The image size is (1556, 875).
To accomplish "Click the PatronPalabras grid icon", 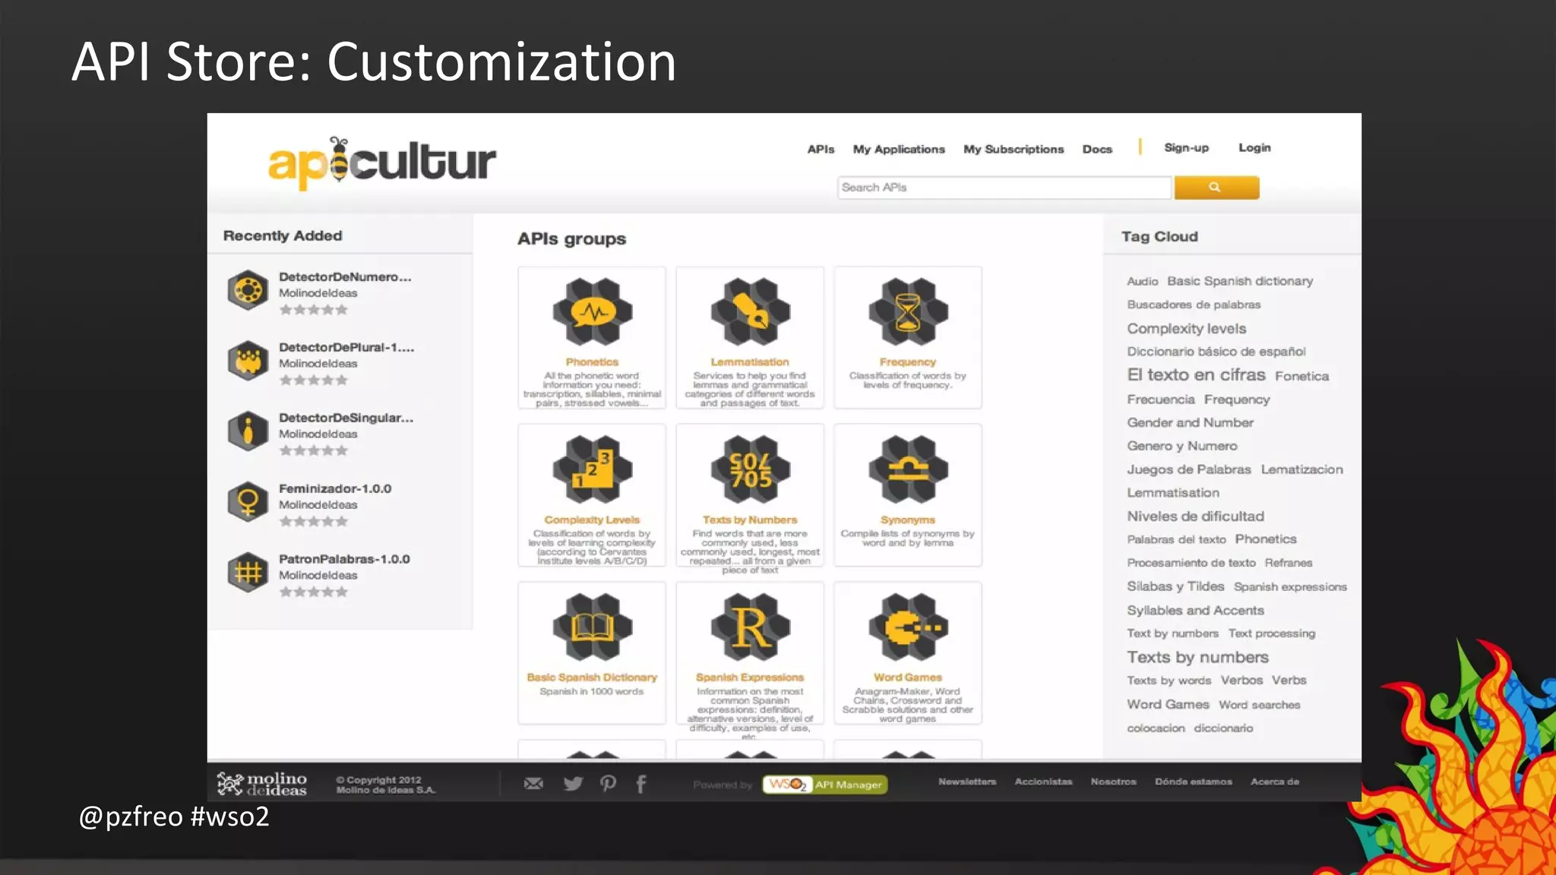I will click(x=248, y=573).
